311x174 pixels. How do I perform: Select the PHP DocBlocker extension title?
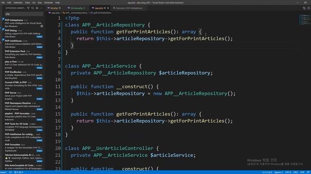pos(13,72)
